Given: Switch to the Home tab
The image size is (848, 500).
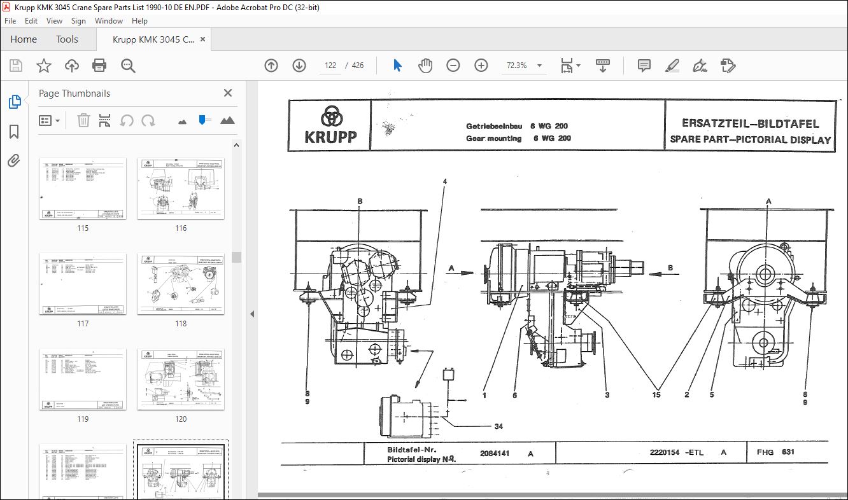Looking at the screenshot, I should point(24,39).
